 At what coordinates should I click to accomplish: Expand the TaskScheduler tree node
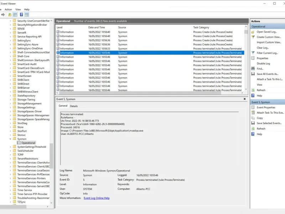[x=10, y=151]
